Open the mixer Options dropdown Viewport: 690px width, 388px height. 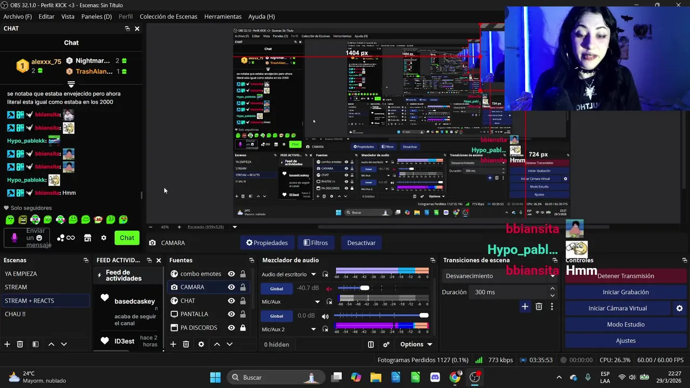(x=416, y=344)
